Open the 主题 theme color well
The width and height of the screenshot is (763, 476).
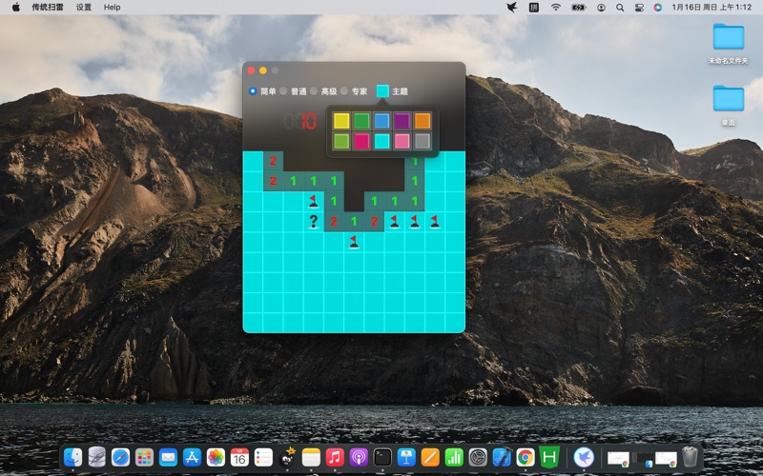pyautogui.click(x=382, y=91)
